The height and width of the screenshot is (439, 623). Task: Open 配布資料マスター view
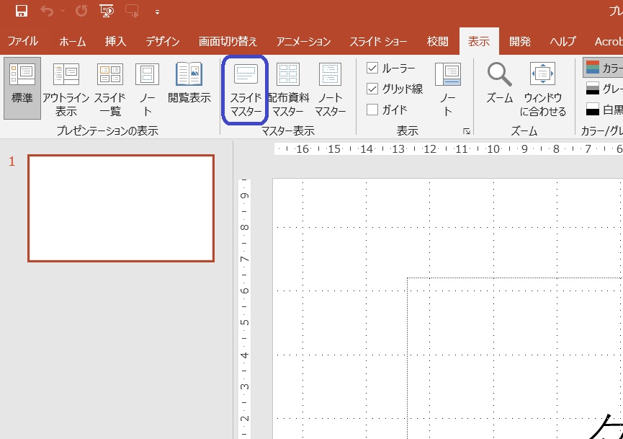289,89
